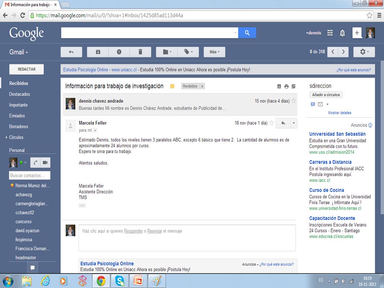Reply to Marcela Feller with arrow button
Image resolution: width=384 pixels, height=288 pixels.
click(283, 123)
